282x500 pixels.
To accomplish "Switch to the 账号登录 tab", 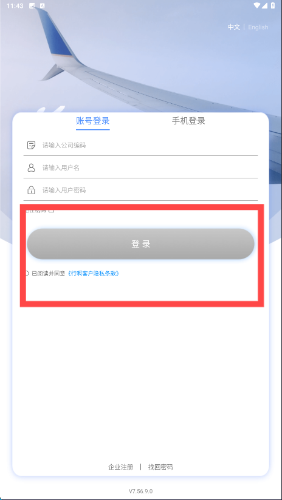I will click(x=93, y=121).
